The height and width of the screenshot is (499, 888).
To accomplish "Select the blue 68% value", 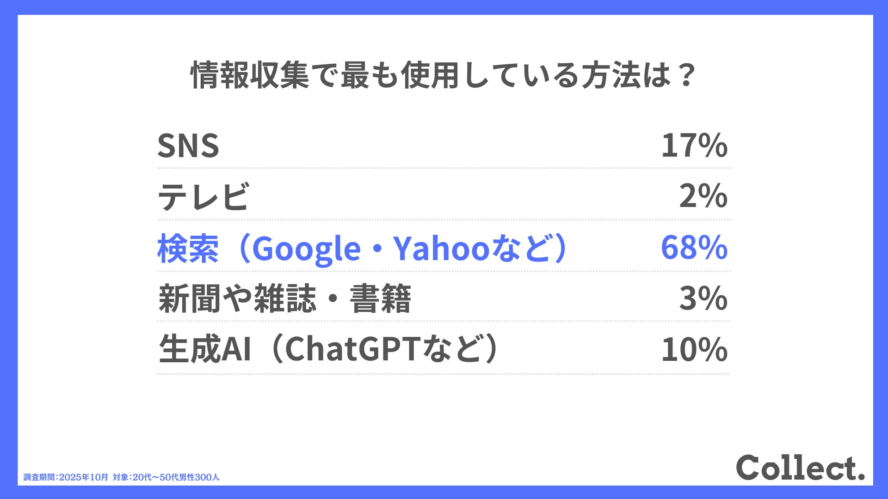I will click(x=694, y=248).
